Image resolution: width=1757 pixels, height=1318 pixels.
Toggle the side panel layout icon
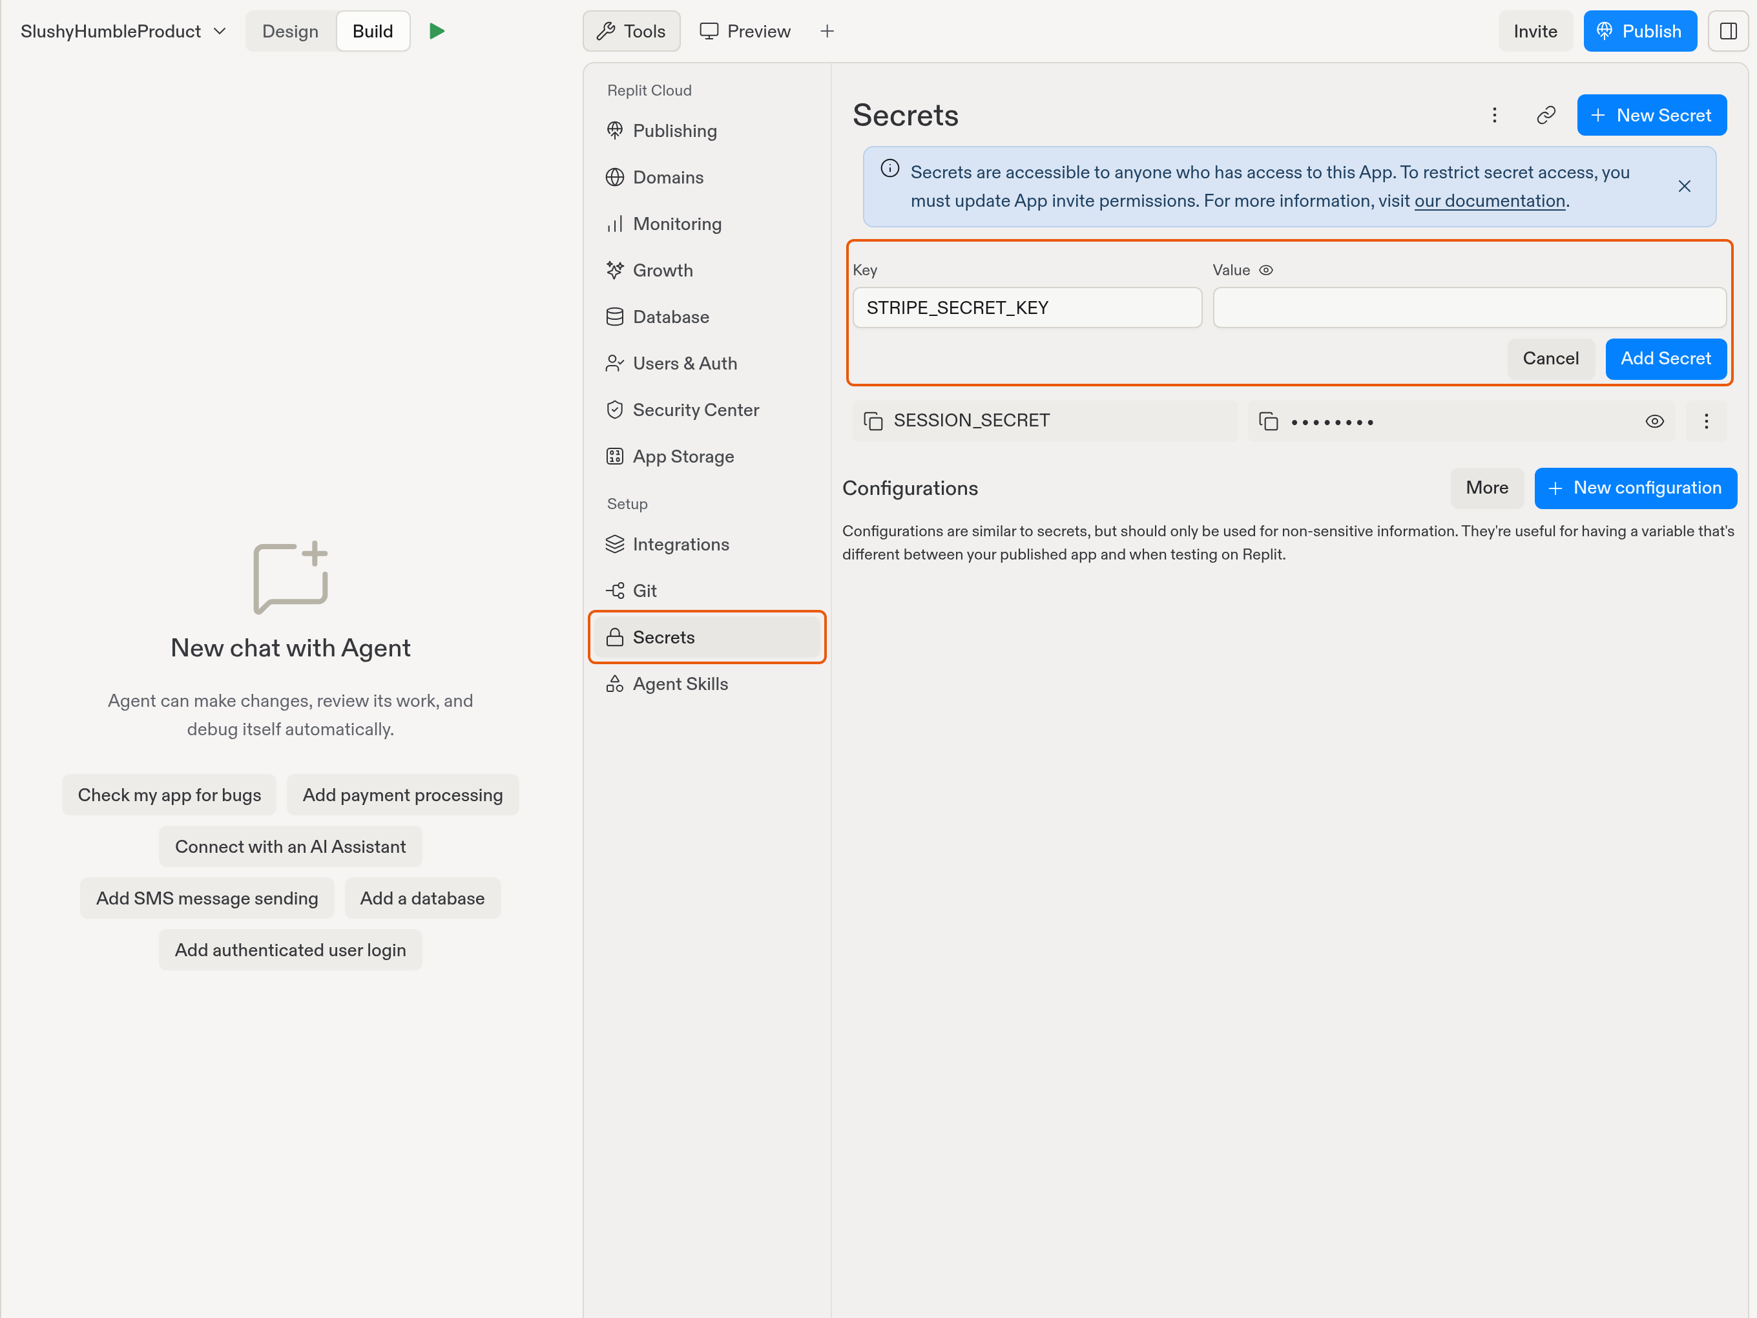(x=1728, y=31)
